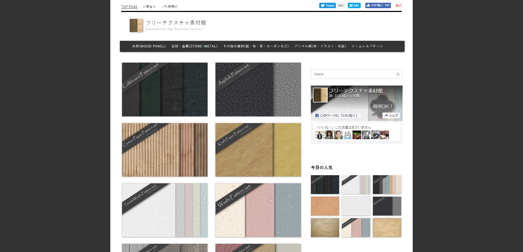Click the Facebook シェア share button
Screen dimensions: 523x252
click(391, 116)
